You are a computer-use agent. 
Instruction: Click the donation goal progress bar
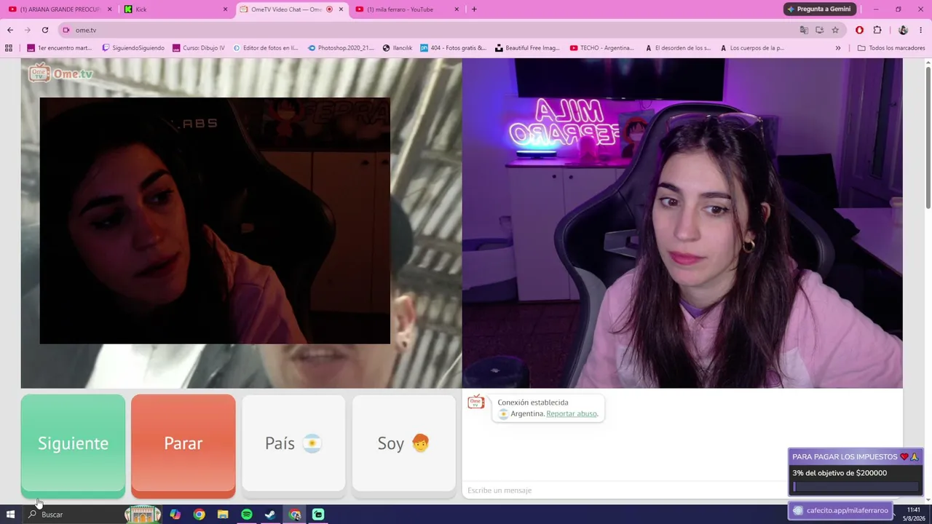point(856,487)
